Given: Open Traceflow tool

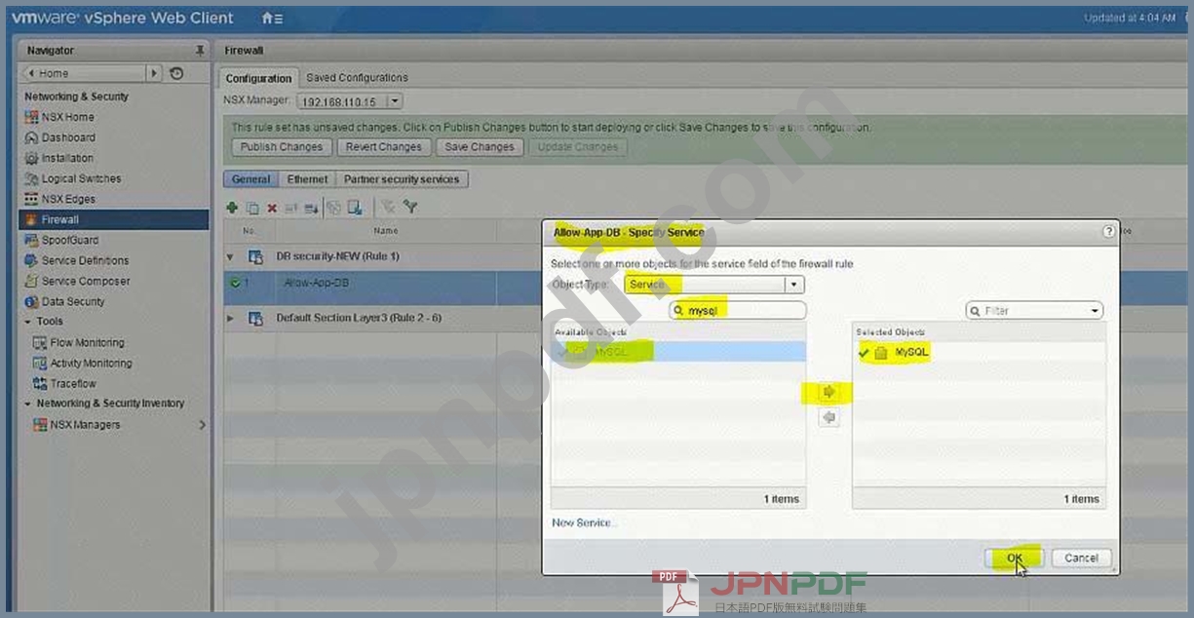Looking at the screenshot, I should (x=72, y=384).
